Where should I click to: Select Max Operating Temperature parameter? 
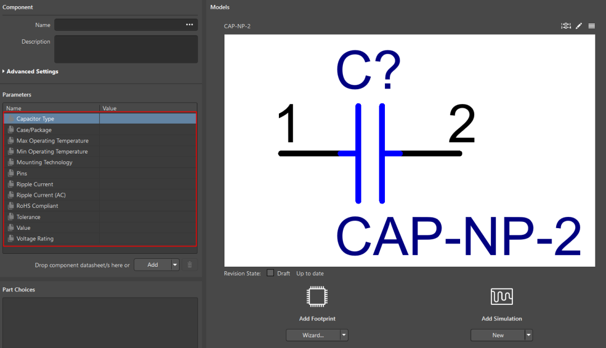(x=100, y=141)
